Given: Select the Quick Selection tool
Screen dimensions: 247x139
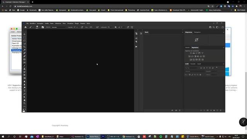Looking at the screenshot, I should pyautogui.click(x=24, y=44).
